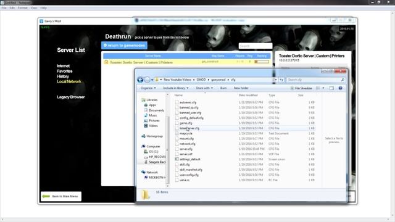Sort by the Date modified column header
Image resolution: width=395 pixels, height=222 pixels.
pos(248,95)
